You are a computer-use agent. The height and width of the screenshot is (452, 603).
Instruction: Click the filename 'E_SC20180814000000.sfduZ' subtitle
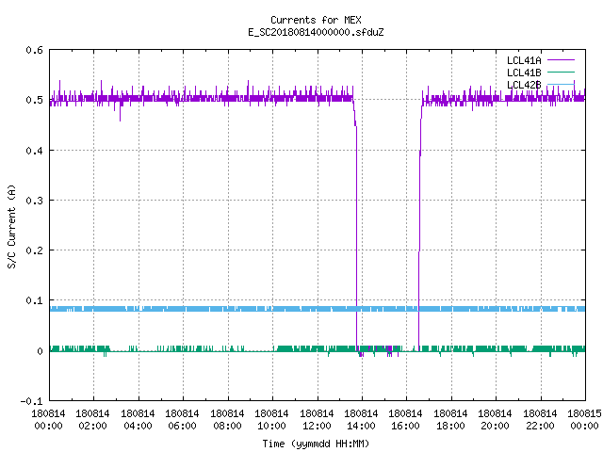tap(316, 32)
